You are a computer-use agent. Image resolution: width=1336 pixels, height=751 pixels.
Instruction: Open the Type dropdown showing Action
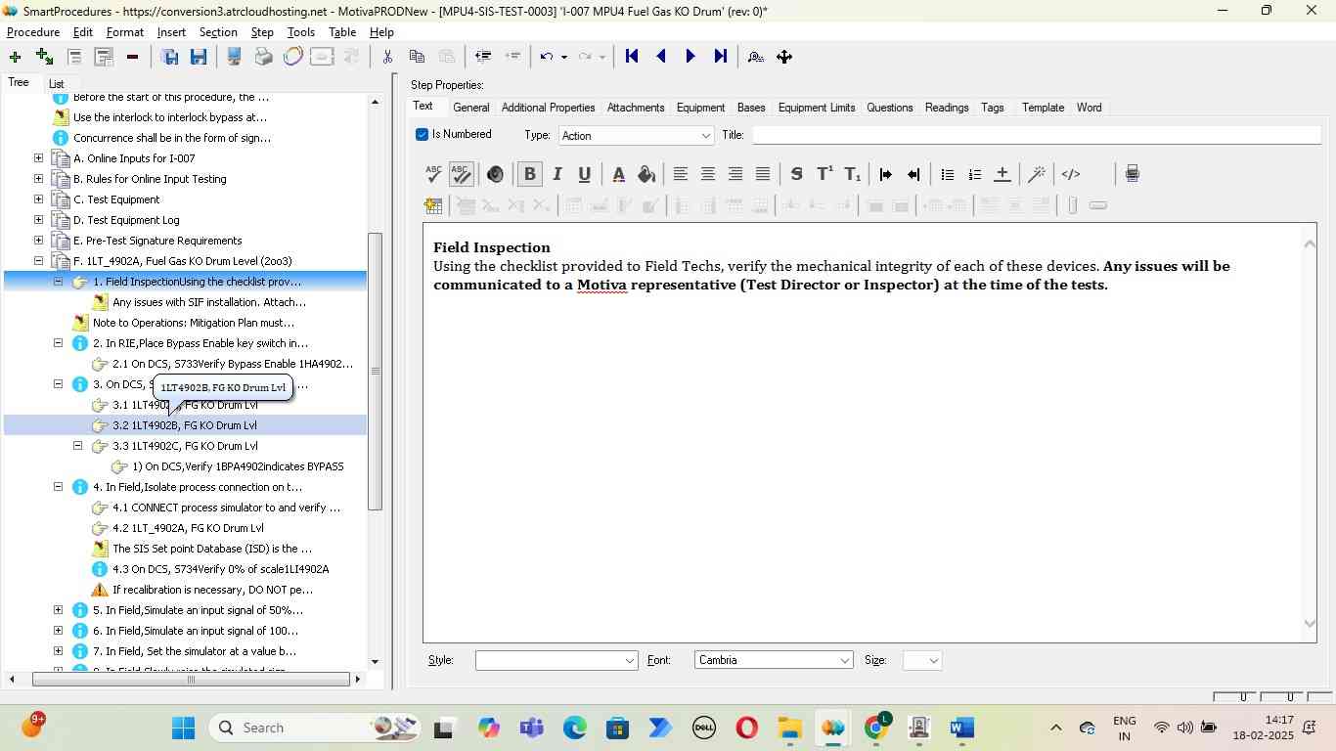[636, 136]
